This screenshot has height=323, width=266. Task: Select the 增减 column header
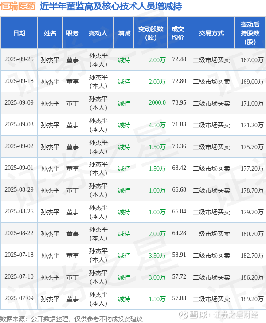coord(124,33)
